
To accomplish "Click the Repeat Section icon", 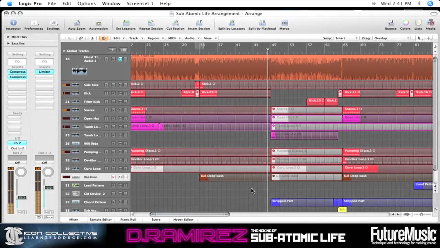I will pyautogui.click(x=151, y=23).
